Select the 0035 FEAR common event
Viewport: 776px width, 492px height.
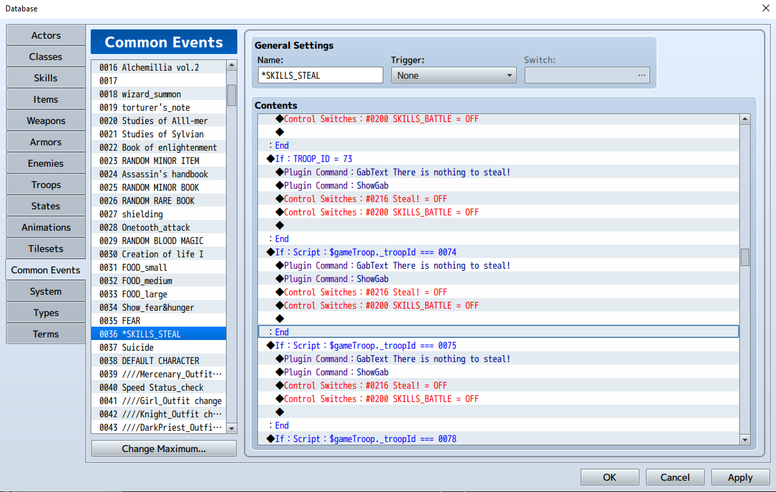(x=159, y=321)
